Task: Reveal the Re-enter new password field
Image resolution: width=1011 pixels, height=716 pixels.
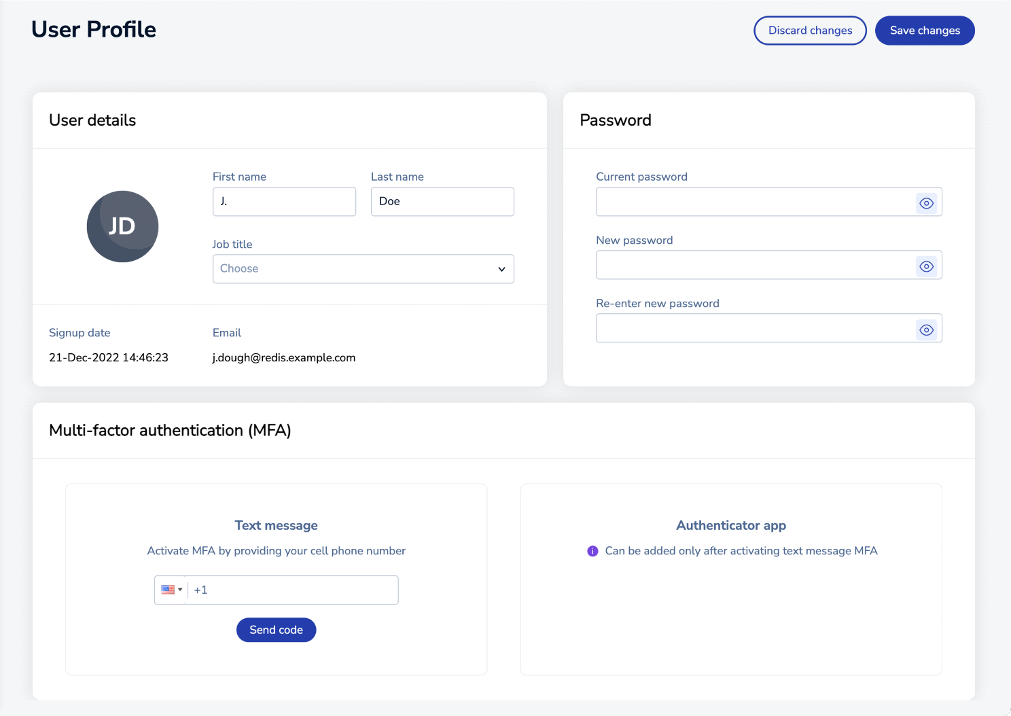Action: (926, 330)
